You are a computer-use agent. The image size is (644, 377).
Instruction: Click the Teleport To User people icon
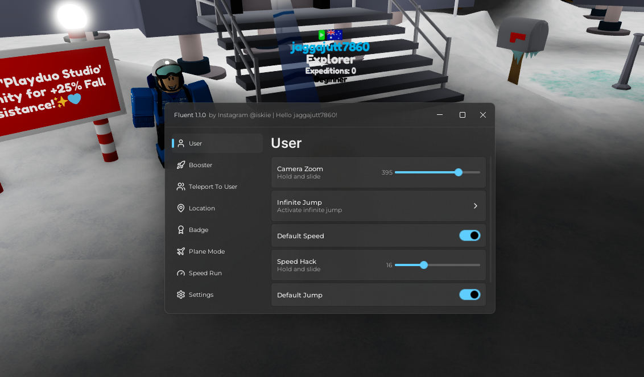(181, 187)
